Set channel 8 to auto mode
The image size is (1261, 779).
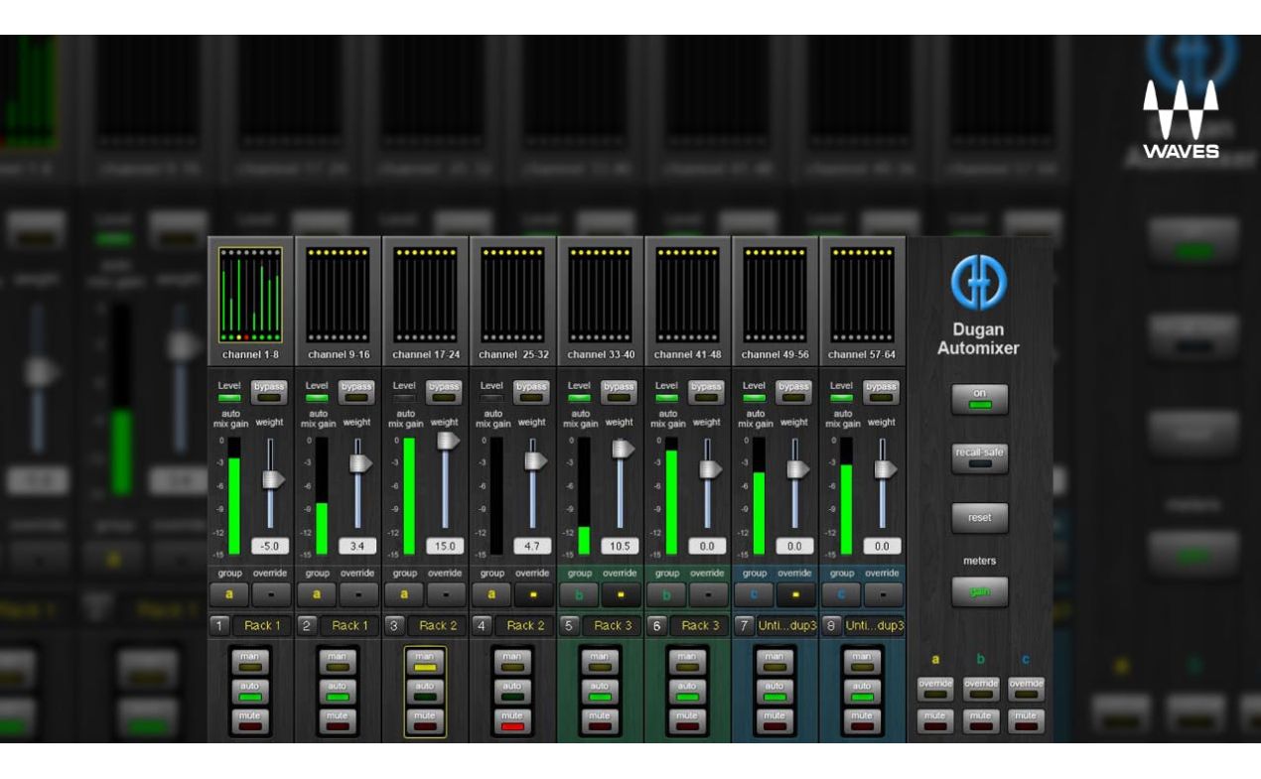point(862,691)
